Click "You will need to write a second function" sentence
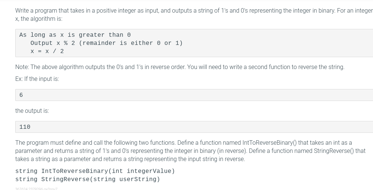The image size is (373, 190). (266, 67)
